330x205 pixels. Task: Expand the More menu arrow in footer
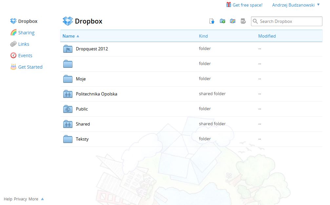pos(42,199)
